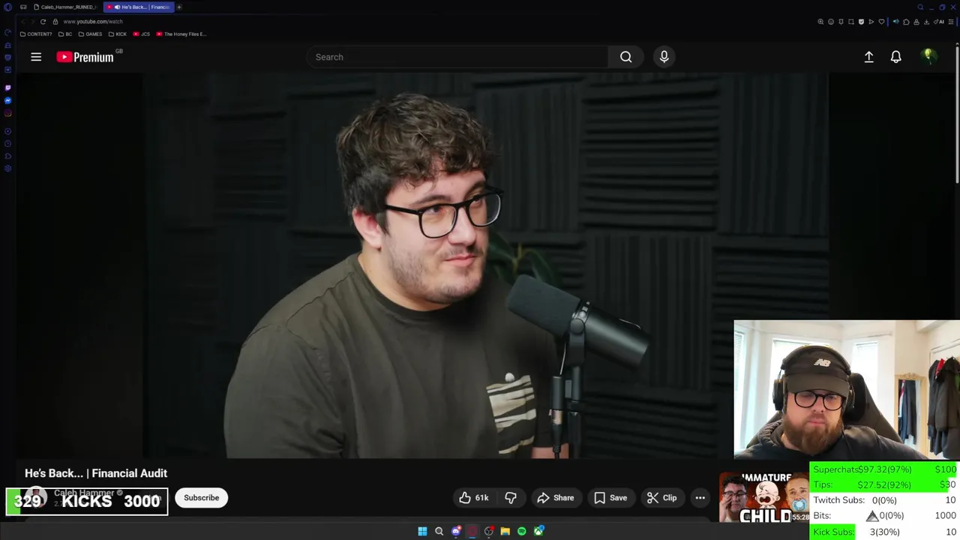960x540 pixels.
Task: Add page to bookmarks heart icon
Action: [881, 22]
